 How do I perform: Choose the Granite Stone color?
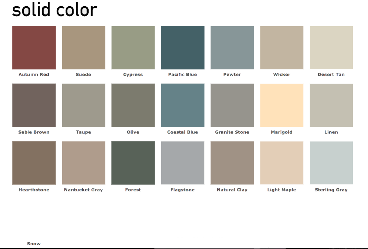tap(232, 105)
